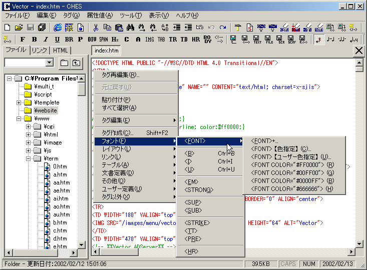367x270 pixels.
Task: Click the 39.5KB file size status
Action: point(261,264)
